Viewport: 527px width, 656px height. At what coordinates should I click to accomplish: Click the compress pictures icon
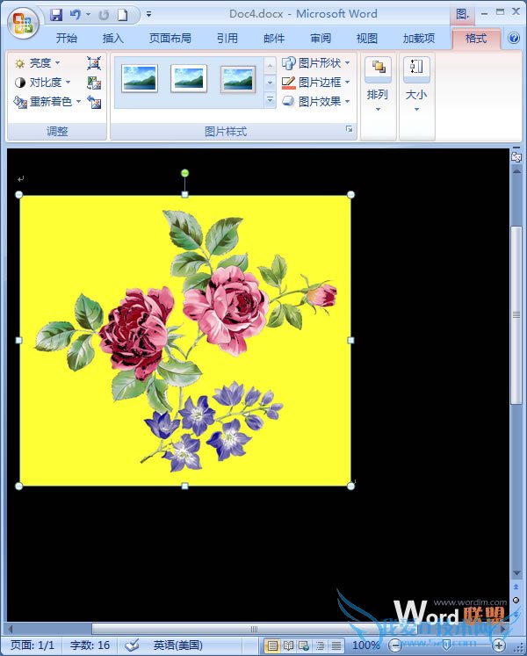[x=94, y=63]
